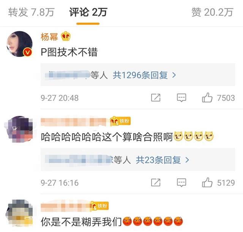Screen dimensions: 243x232
Task: Share the comment posted at 9-27 16:16
Action: coord(156,182)
